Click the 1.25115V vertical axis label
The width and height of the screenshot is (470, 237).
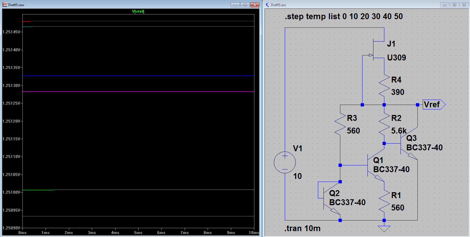point(11,139)
